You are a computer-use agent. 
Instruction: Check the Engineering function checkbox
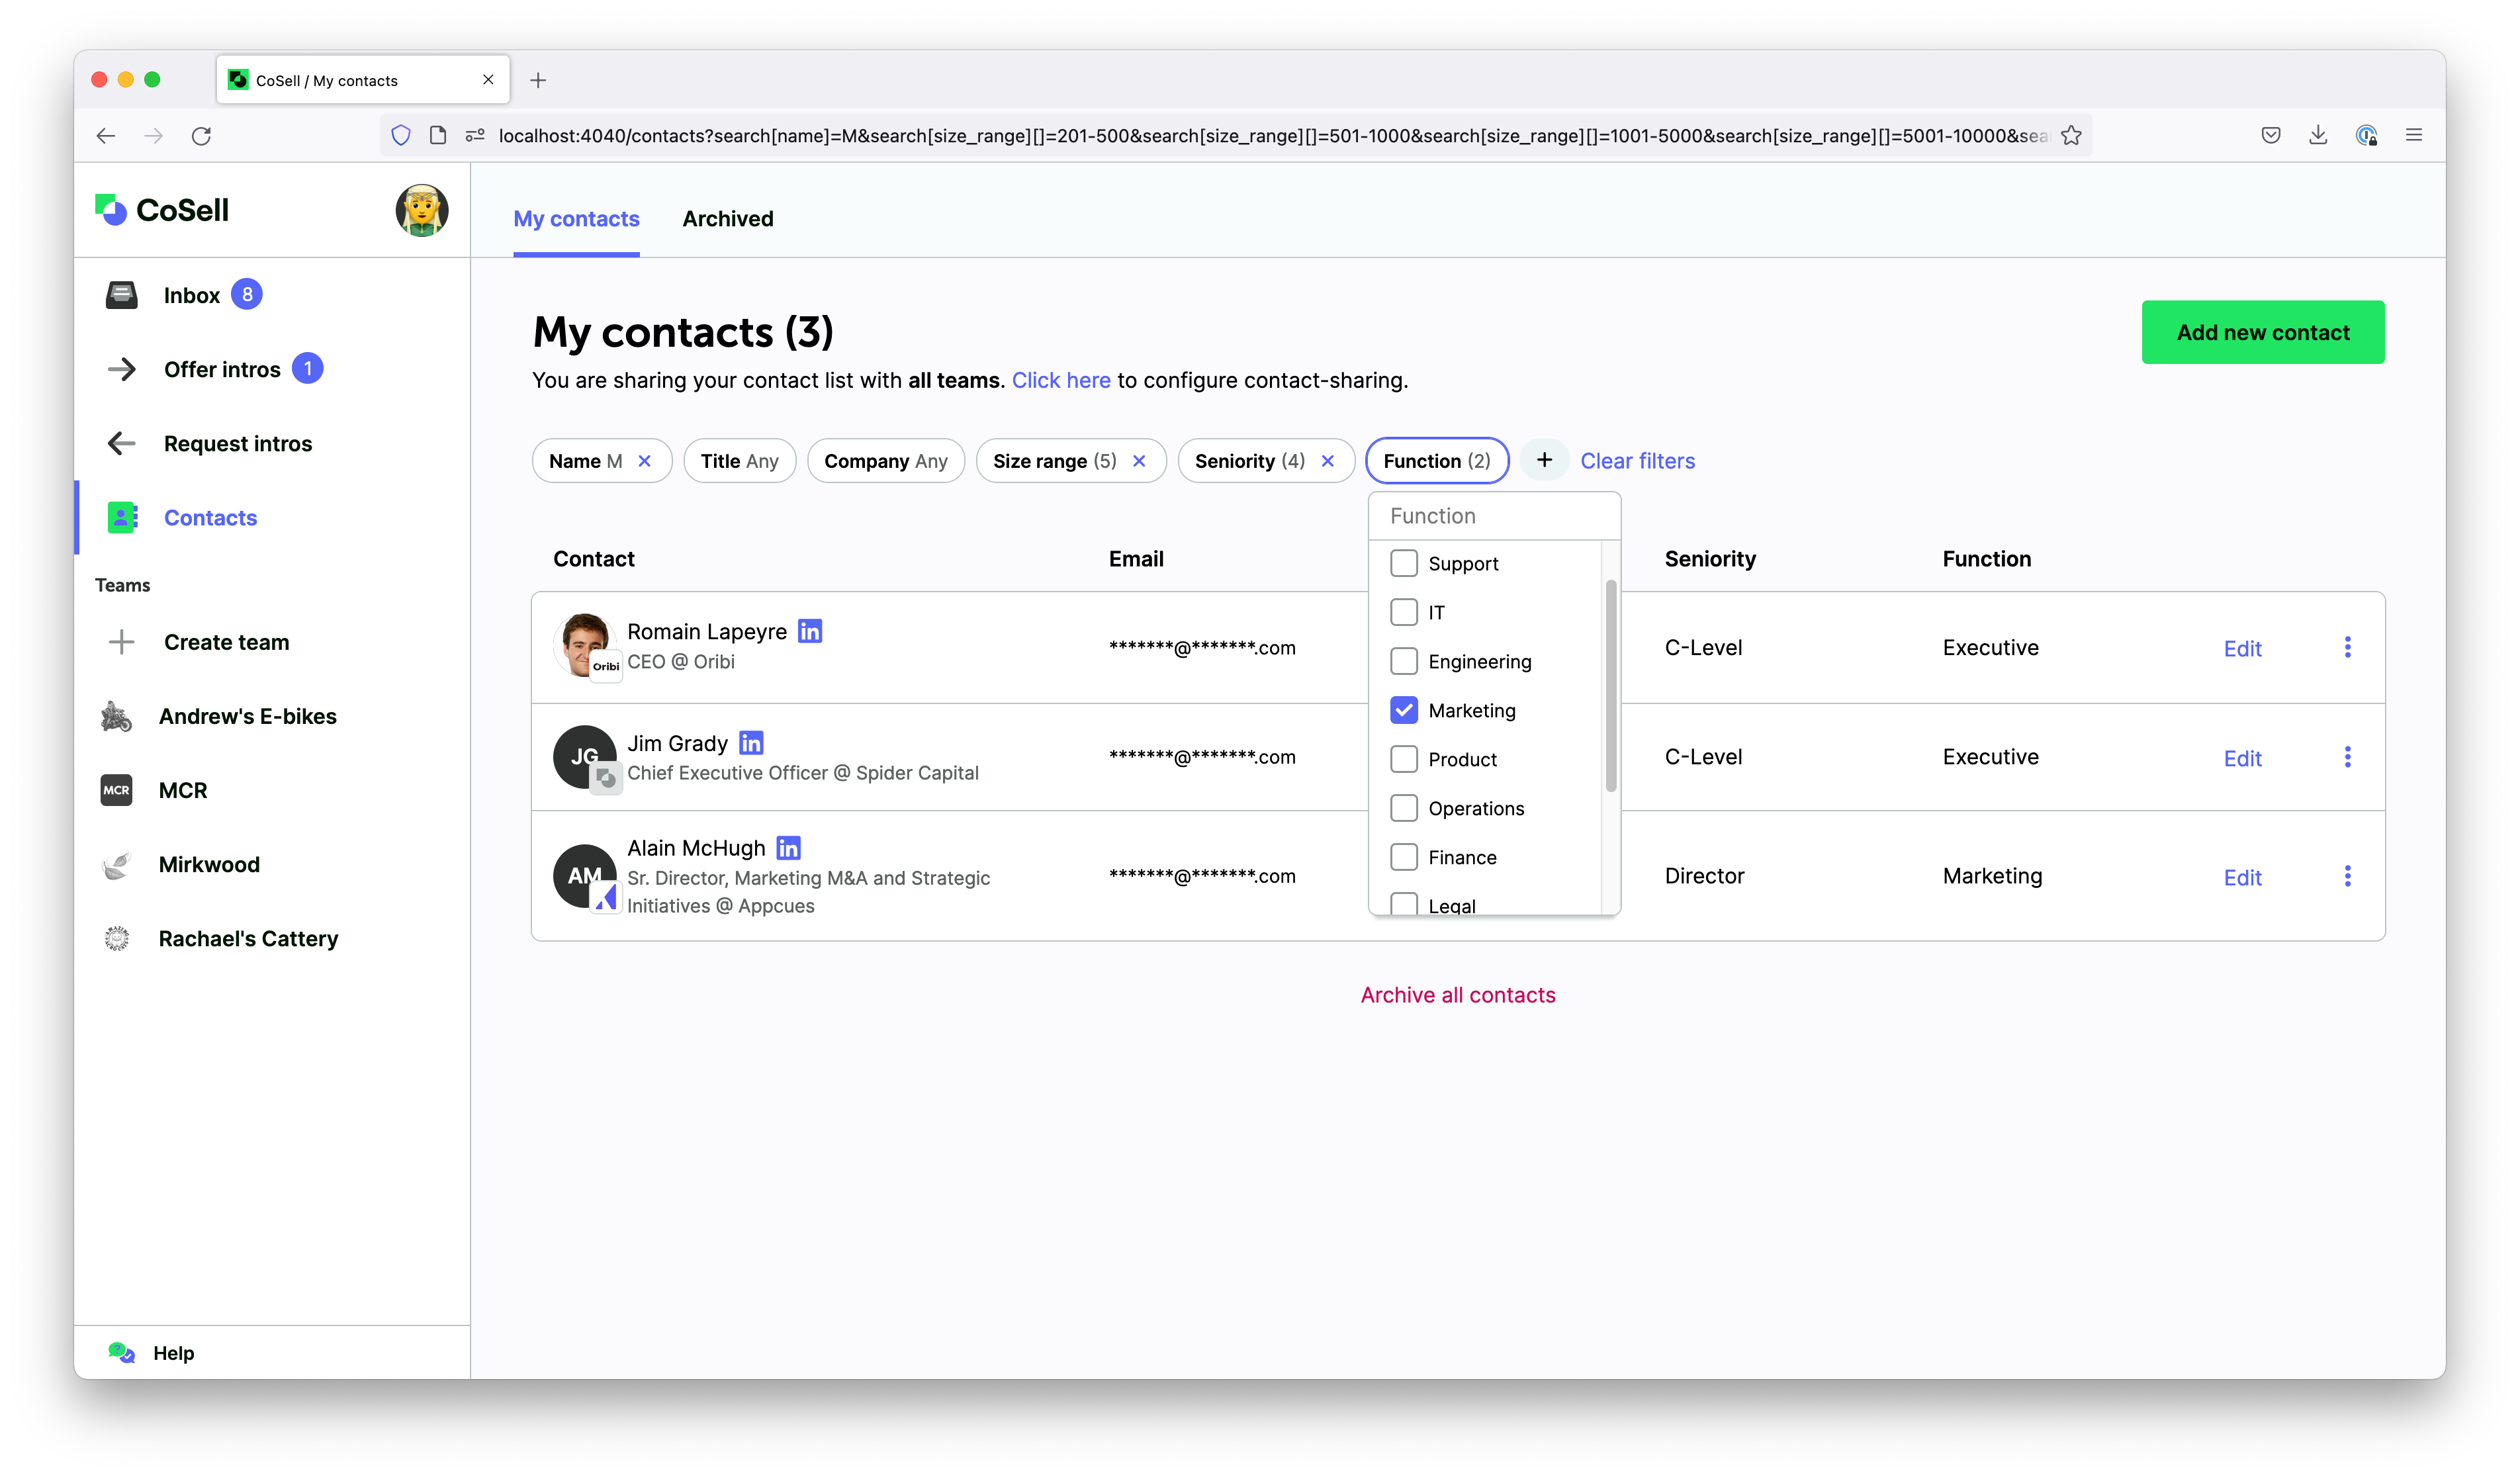pyautogui.click(x=1404, y=661)
